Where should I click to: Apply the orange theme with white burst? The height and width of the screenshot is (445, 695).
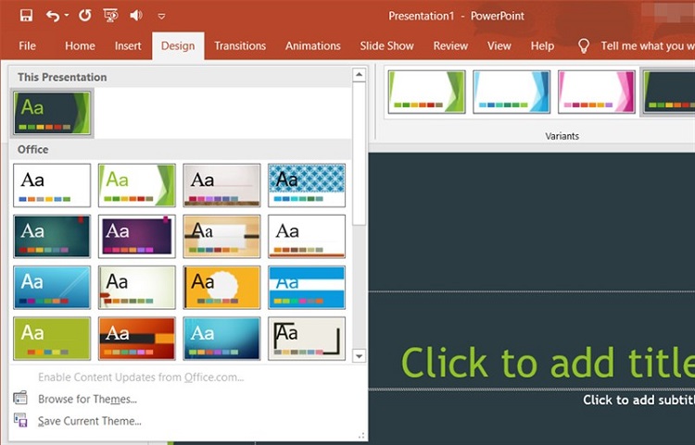pyautogui.click(x=221, y=287)
